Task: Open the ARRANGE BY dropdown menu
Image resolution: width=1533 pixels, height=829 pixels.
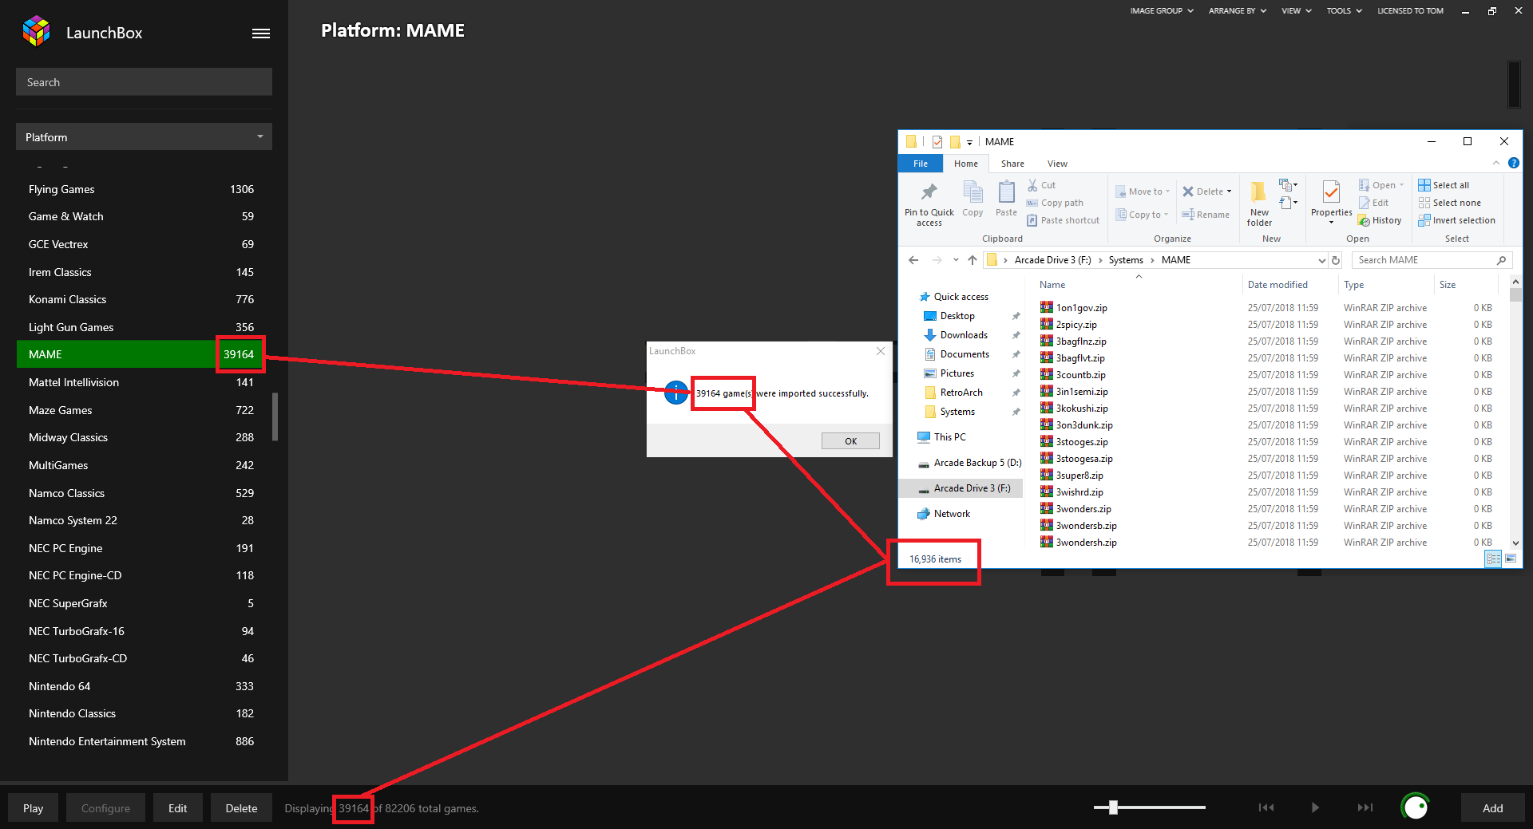Action: (x=1237, y=11)
